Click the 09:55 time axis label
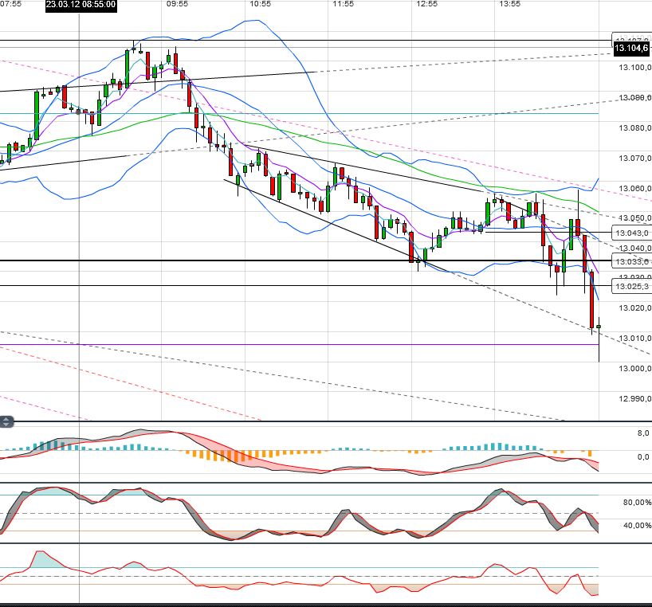Image resolution: width=652 pixels, height=607 pixels. click(177, 4)
